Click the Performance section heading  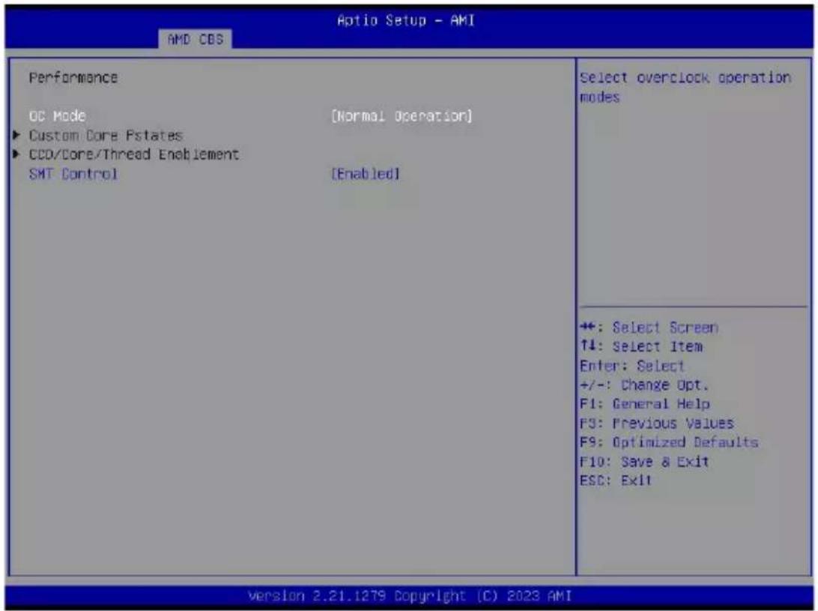73,78
